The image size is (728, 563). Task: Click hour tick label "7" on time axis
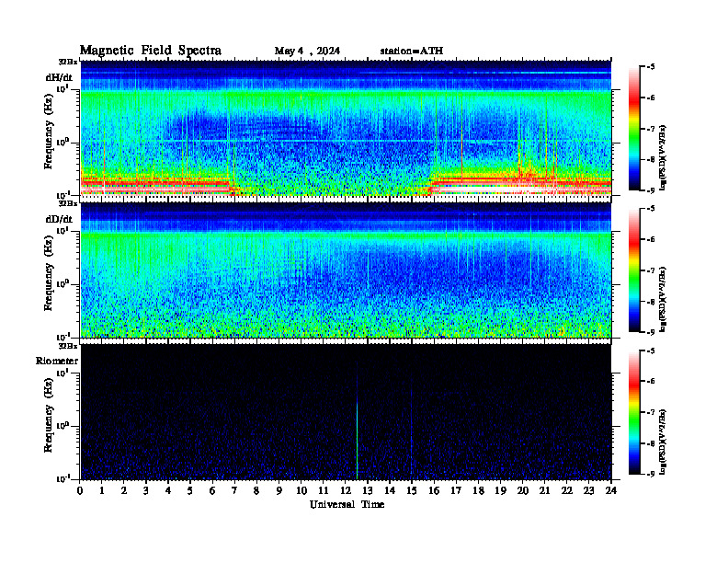[235, 491]
